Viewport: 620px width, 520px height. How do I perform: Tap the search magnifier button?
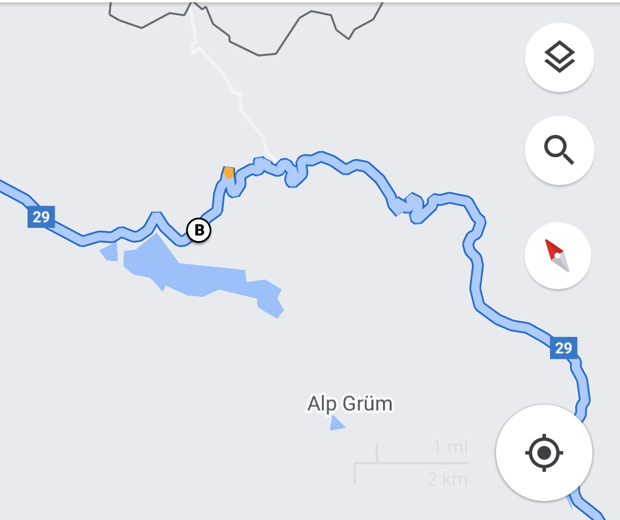point(559,150)
